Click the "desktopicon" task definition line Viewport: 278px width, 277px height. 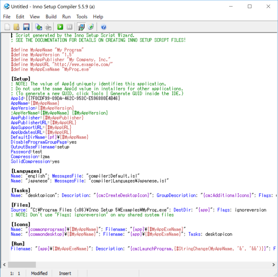(144, 195)
